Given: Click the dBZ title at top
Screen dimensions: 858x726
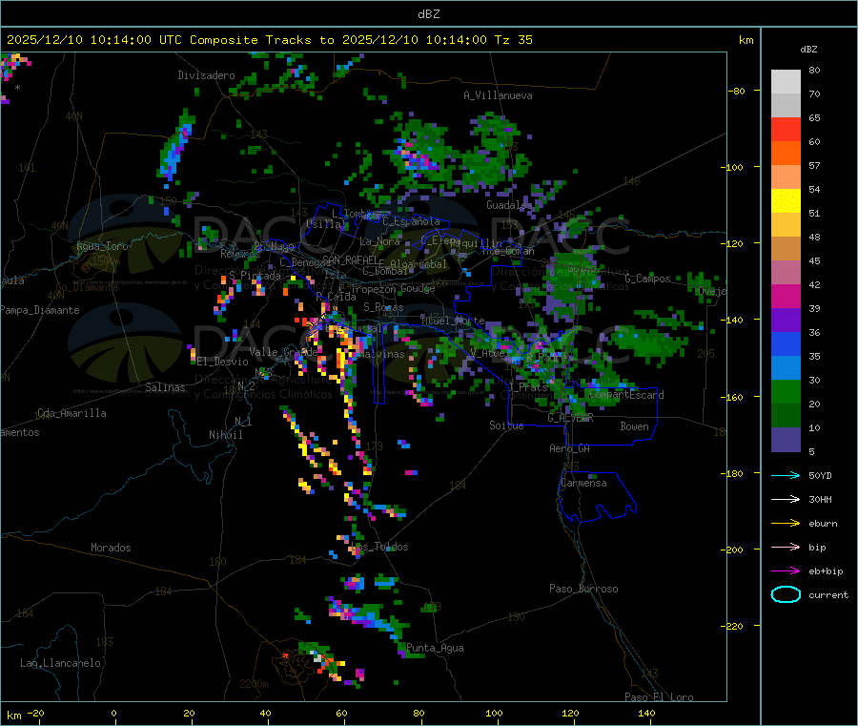Looking at the screenshot, I should click(428, 14).
